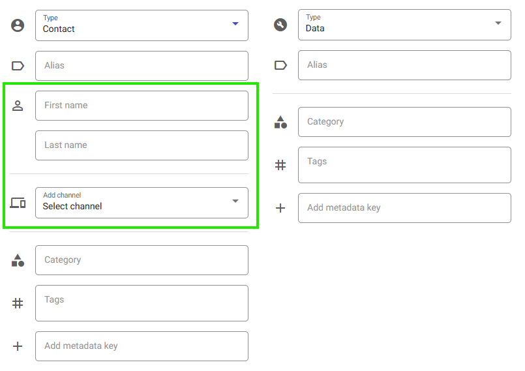
Task: Click the person outline icon beside First name
Action: point(18,106)
